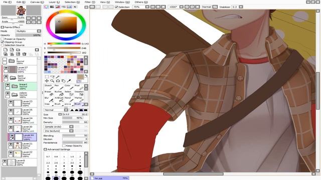Select the Hand pan tool
This screenshot has height=180, width=321.
pos(64,81)
